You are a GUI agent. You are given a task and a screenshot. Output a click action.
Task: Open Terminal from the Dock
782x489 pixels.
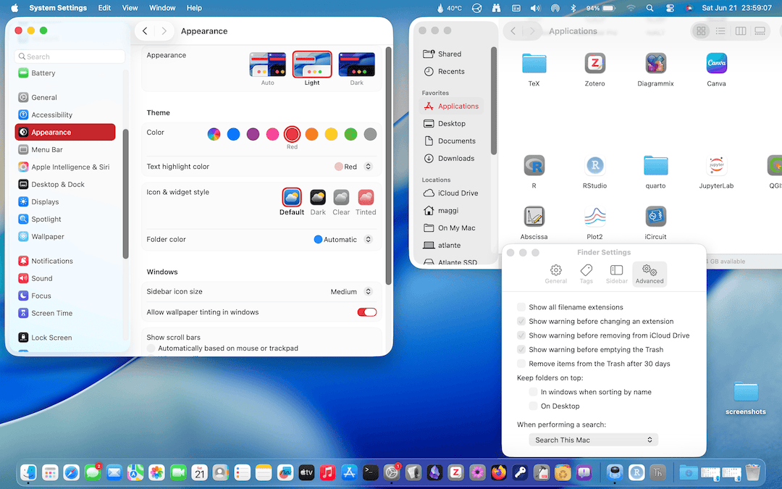tap(371, 472)
